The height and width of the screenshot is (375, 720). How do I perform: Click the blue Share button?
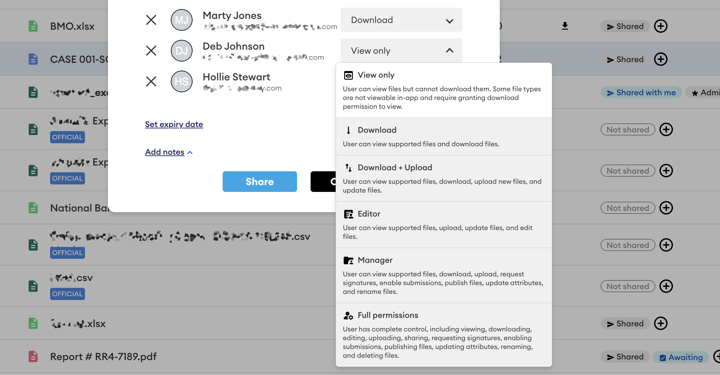pyautogui.click(x=260, y=181)
